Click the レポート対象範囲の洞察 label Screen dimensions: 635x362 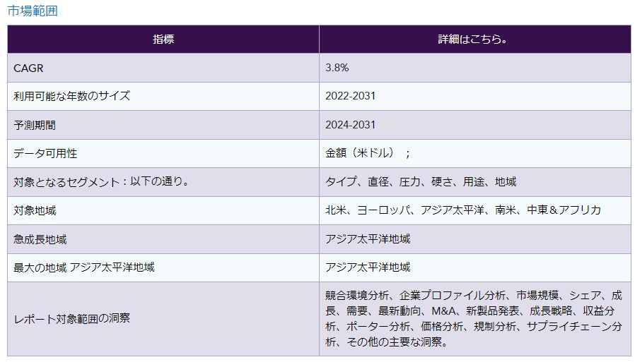point(71,319)
